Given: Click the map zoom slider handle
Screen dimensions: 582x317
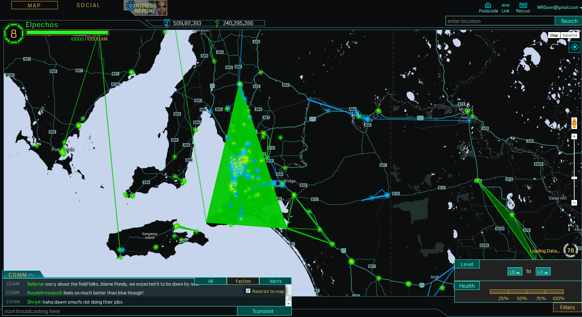Looking at the screenshot, I should point(574,178).
